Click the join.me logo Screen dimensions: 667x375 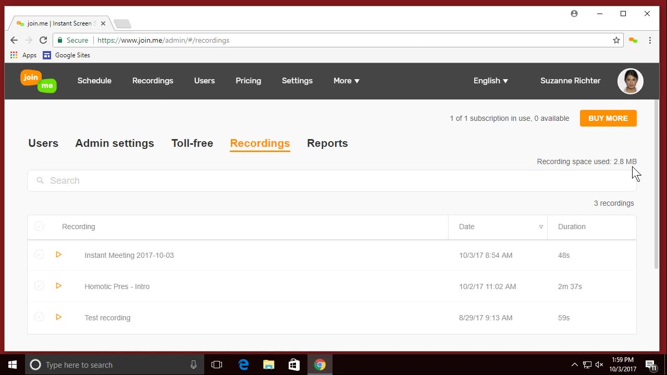tap(39, 81)
